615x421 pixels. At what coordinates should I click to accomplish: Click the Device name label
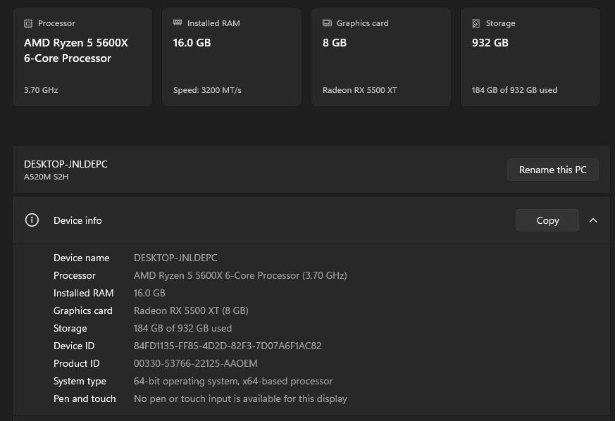(x=81, y=258)
